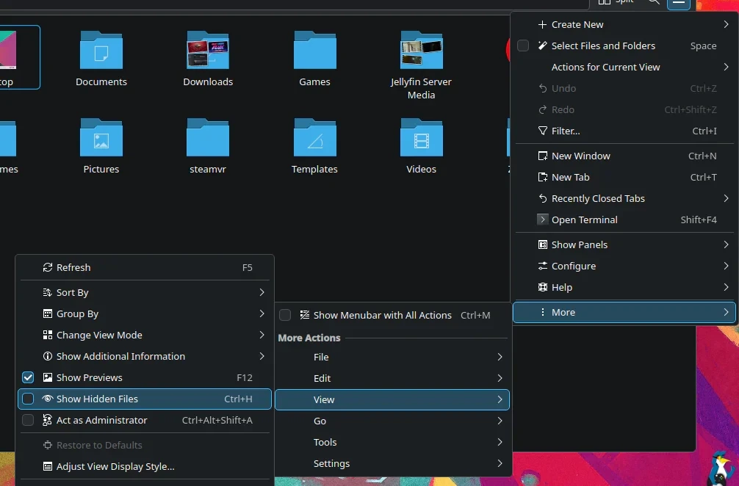Click the Show Panels icon
The width and height of the screenshot is (739, 486).
[543, 244]
